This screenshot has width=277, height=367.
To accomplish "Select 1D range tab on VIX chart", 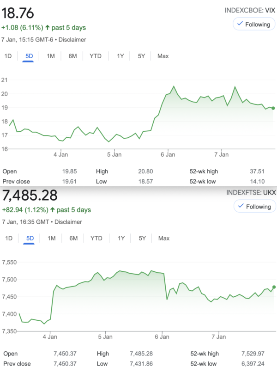I will coord(8,56).
